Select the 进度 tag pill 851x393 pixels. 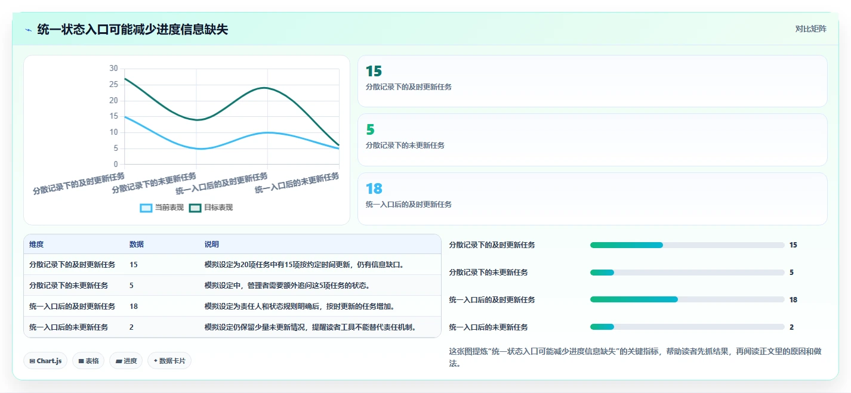point(126,361)
